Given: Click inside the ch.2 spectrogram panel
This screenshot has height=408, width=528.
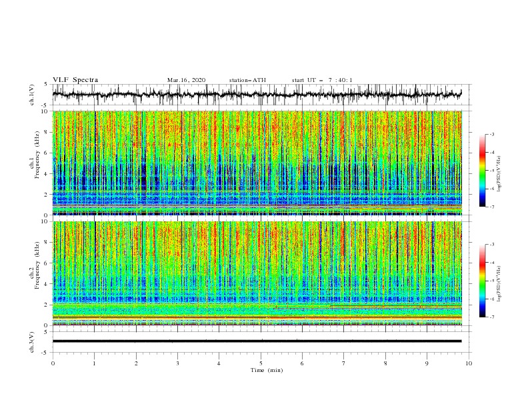Looking at the screenshot, I should (257, 273).
